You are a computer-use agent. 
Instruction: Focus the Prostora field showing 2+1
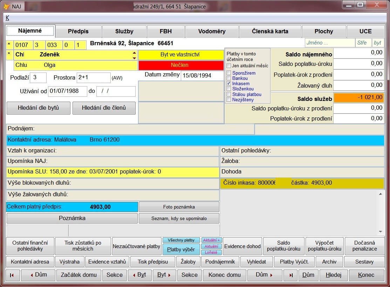tap(94, 77)
